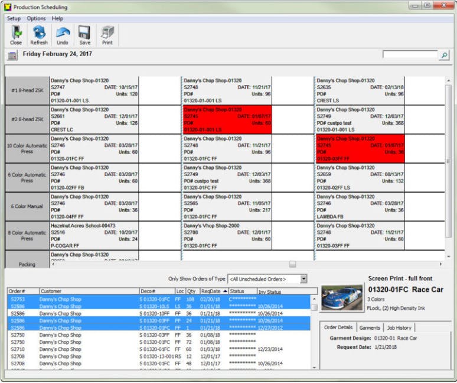Open the Setup menu
The image size is (457, 383).
14,18
